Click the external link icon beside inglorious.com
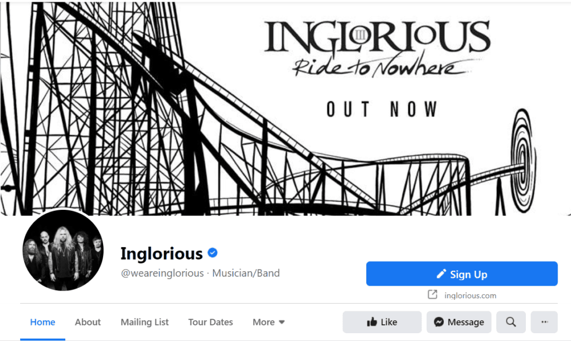This screenshot has width=571, height=341. tap(432, 294)
